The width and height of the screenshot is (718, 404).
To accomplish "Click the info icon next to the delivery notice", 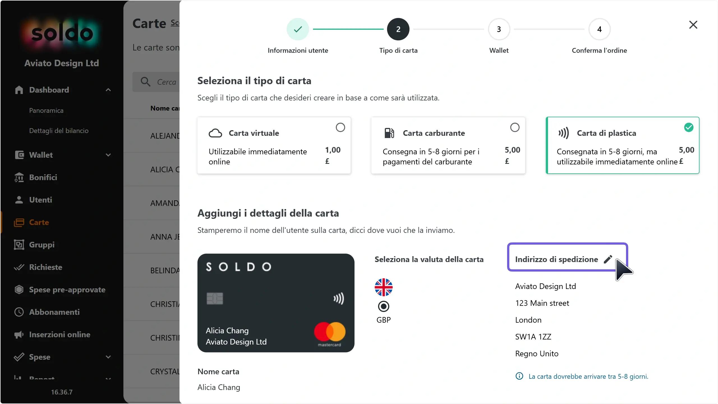I will click(519, 376).
